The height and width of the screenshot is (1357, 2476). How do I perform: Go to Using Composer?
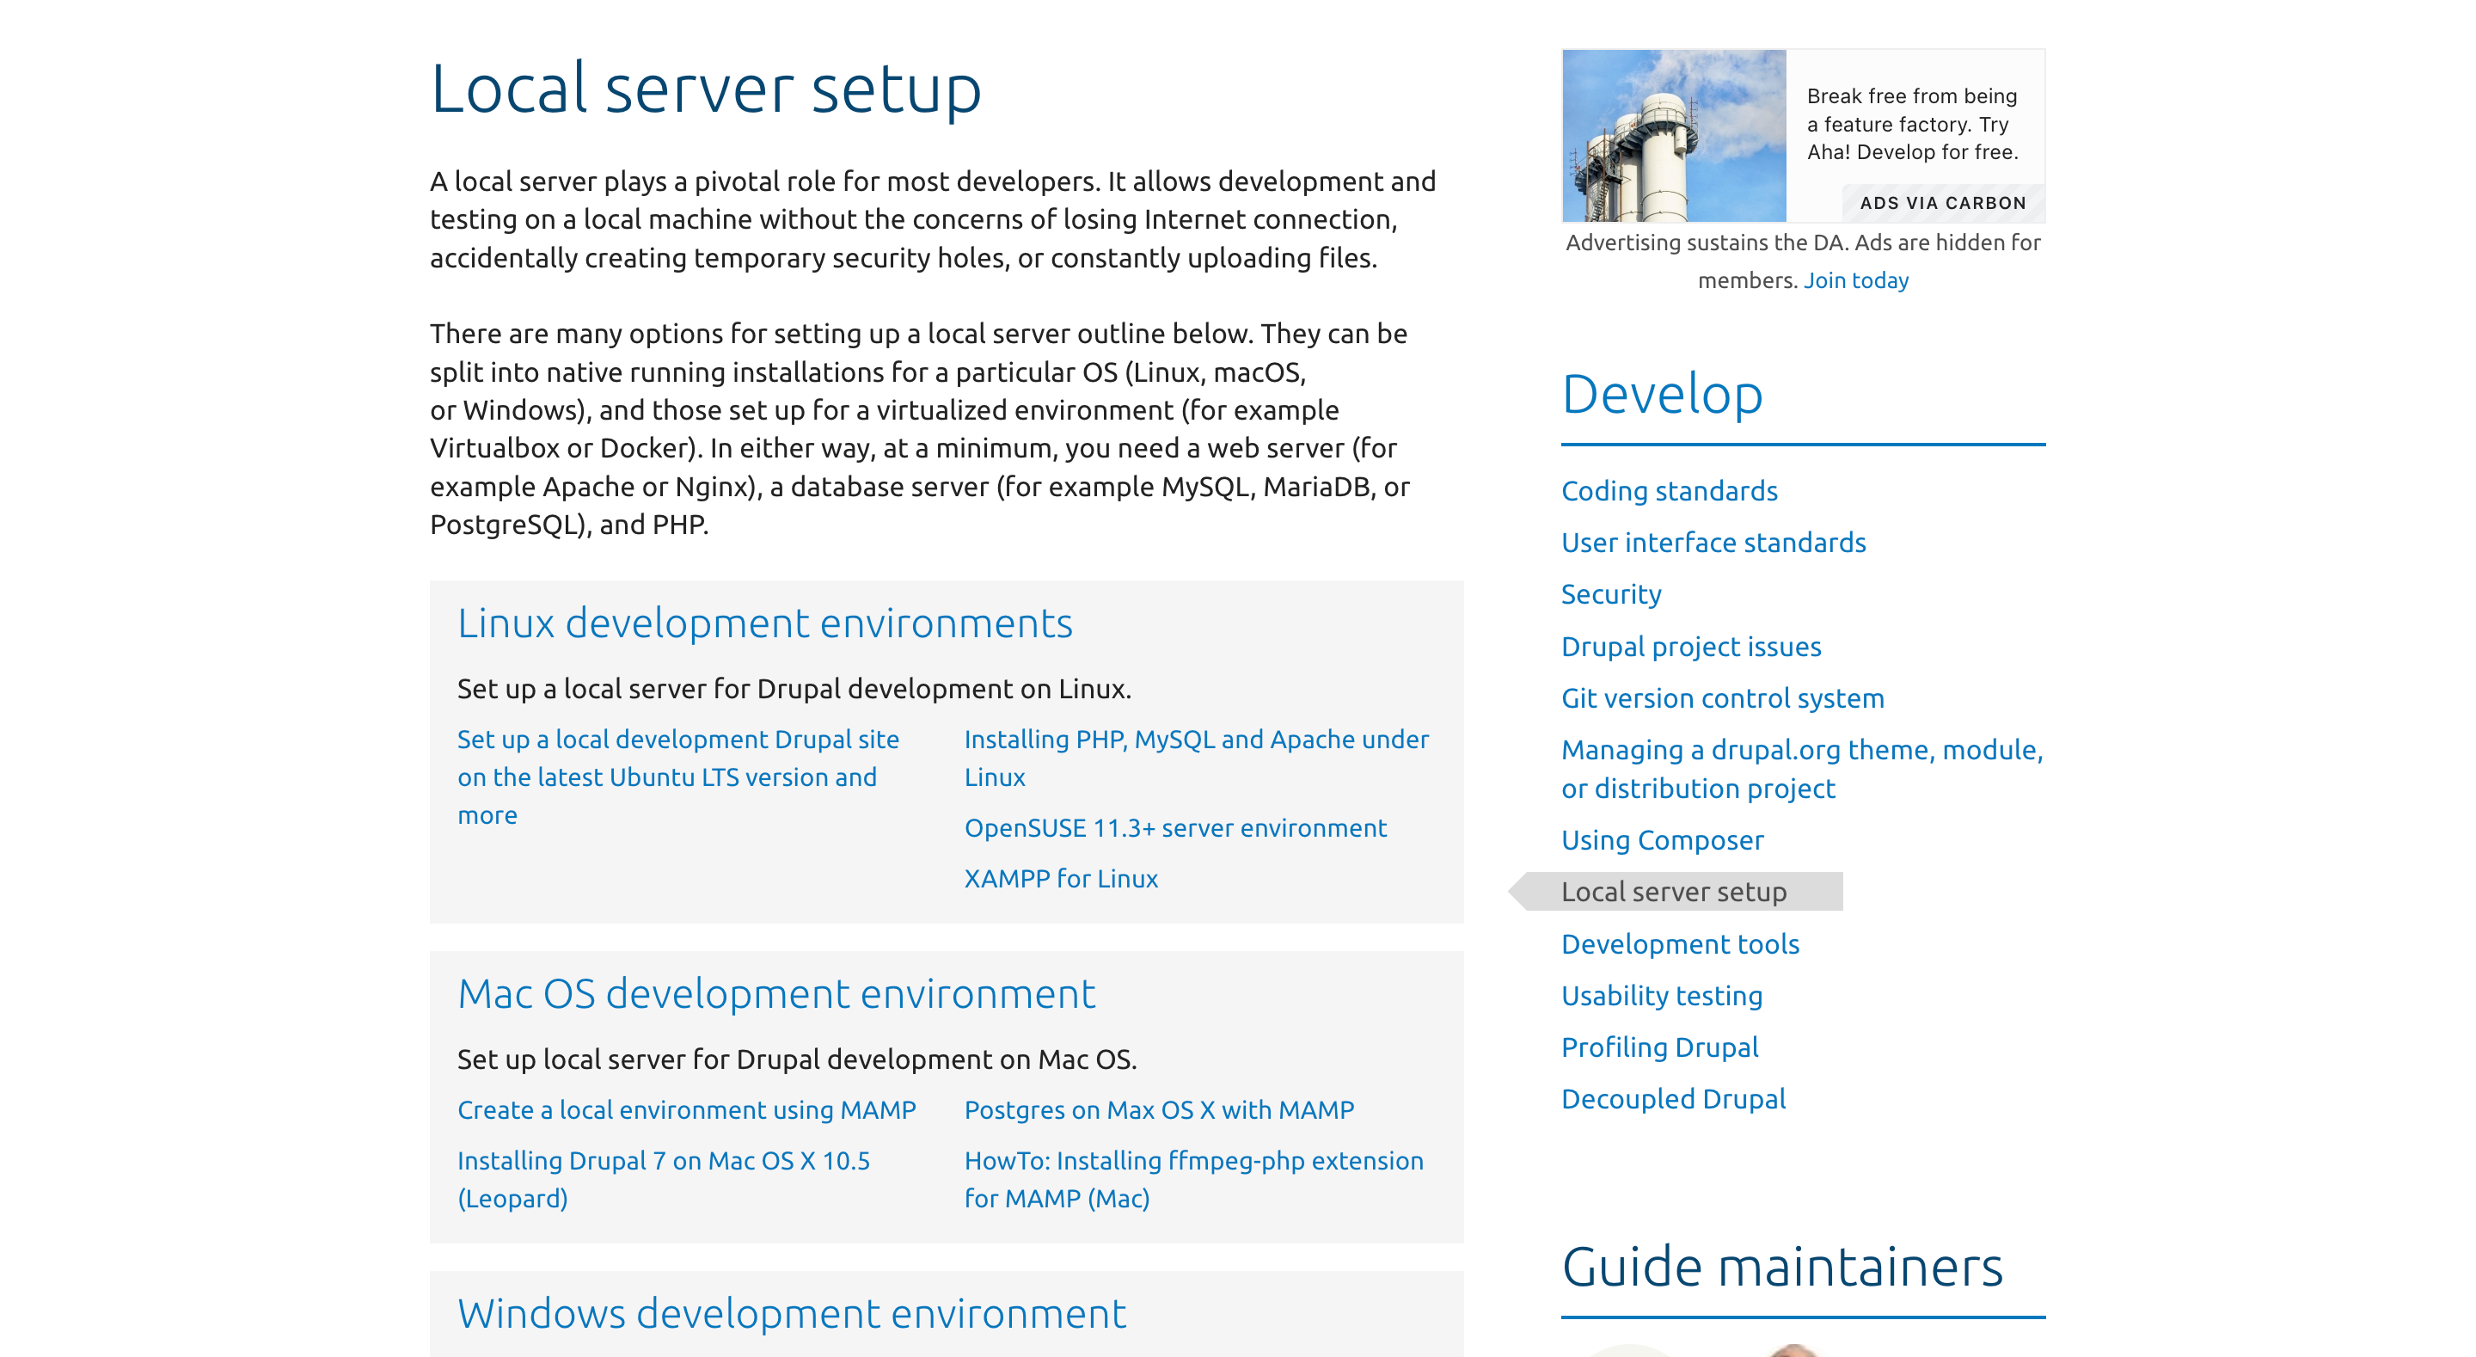tap(1662, 839)
